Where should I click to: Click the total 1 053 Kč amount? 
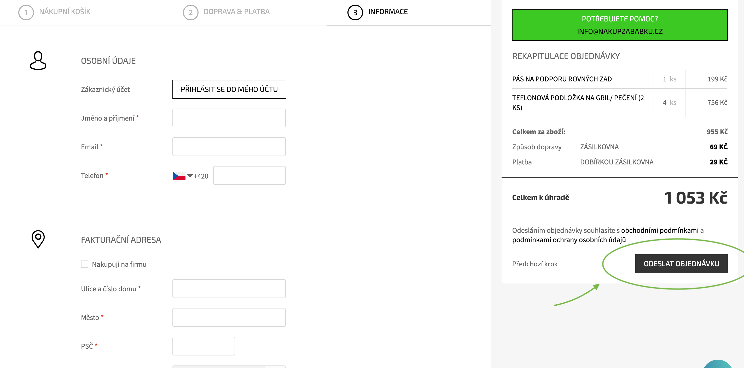[696, 198]
